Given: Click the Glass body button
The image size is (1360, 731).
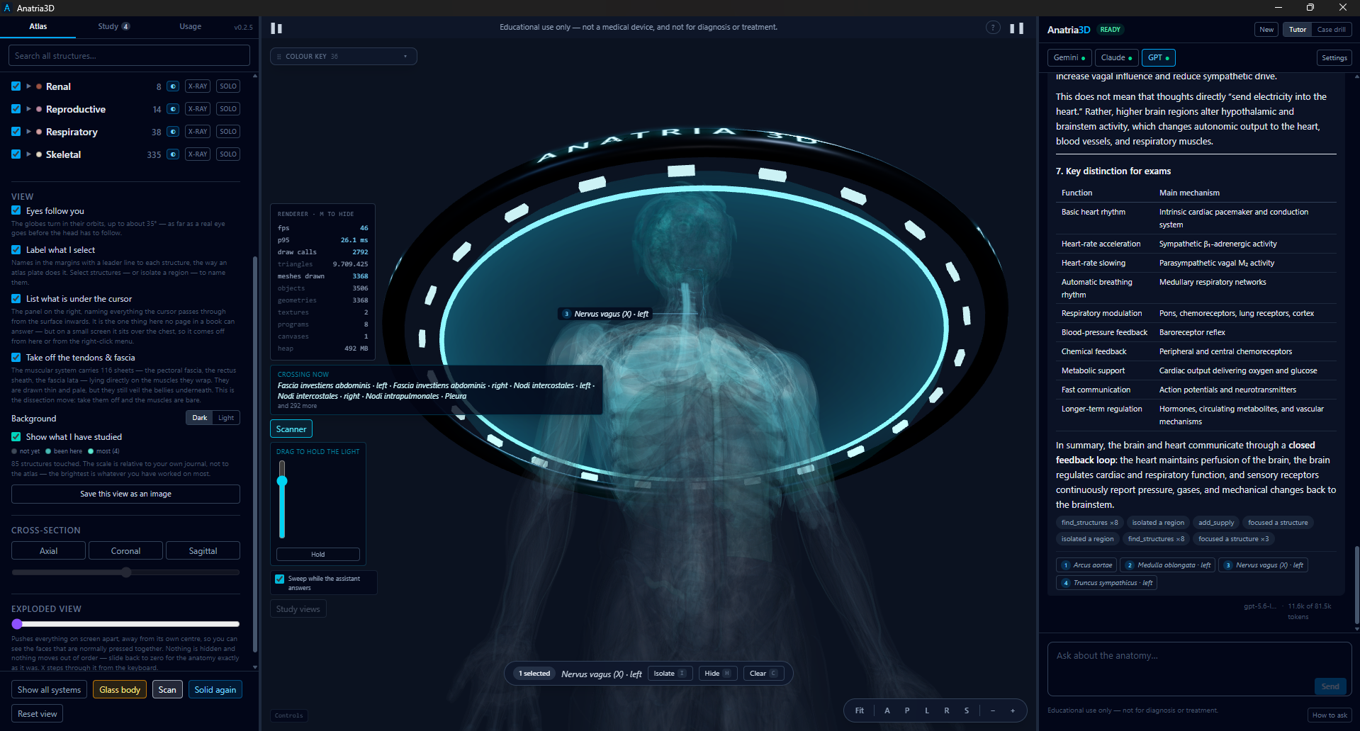Looking at the screenshot, I should 120,690.
